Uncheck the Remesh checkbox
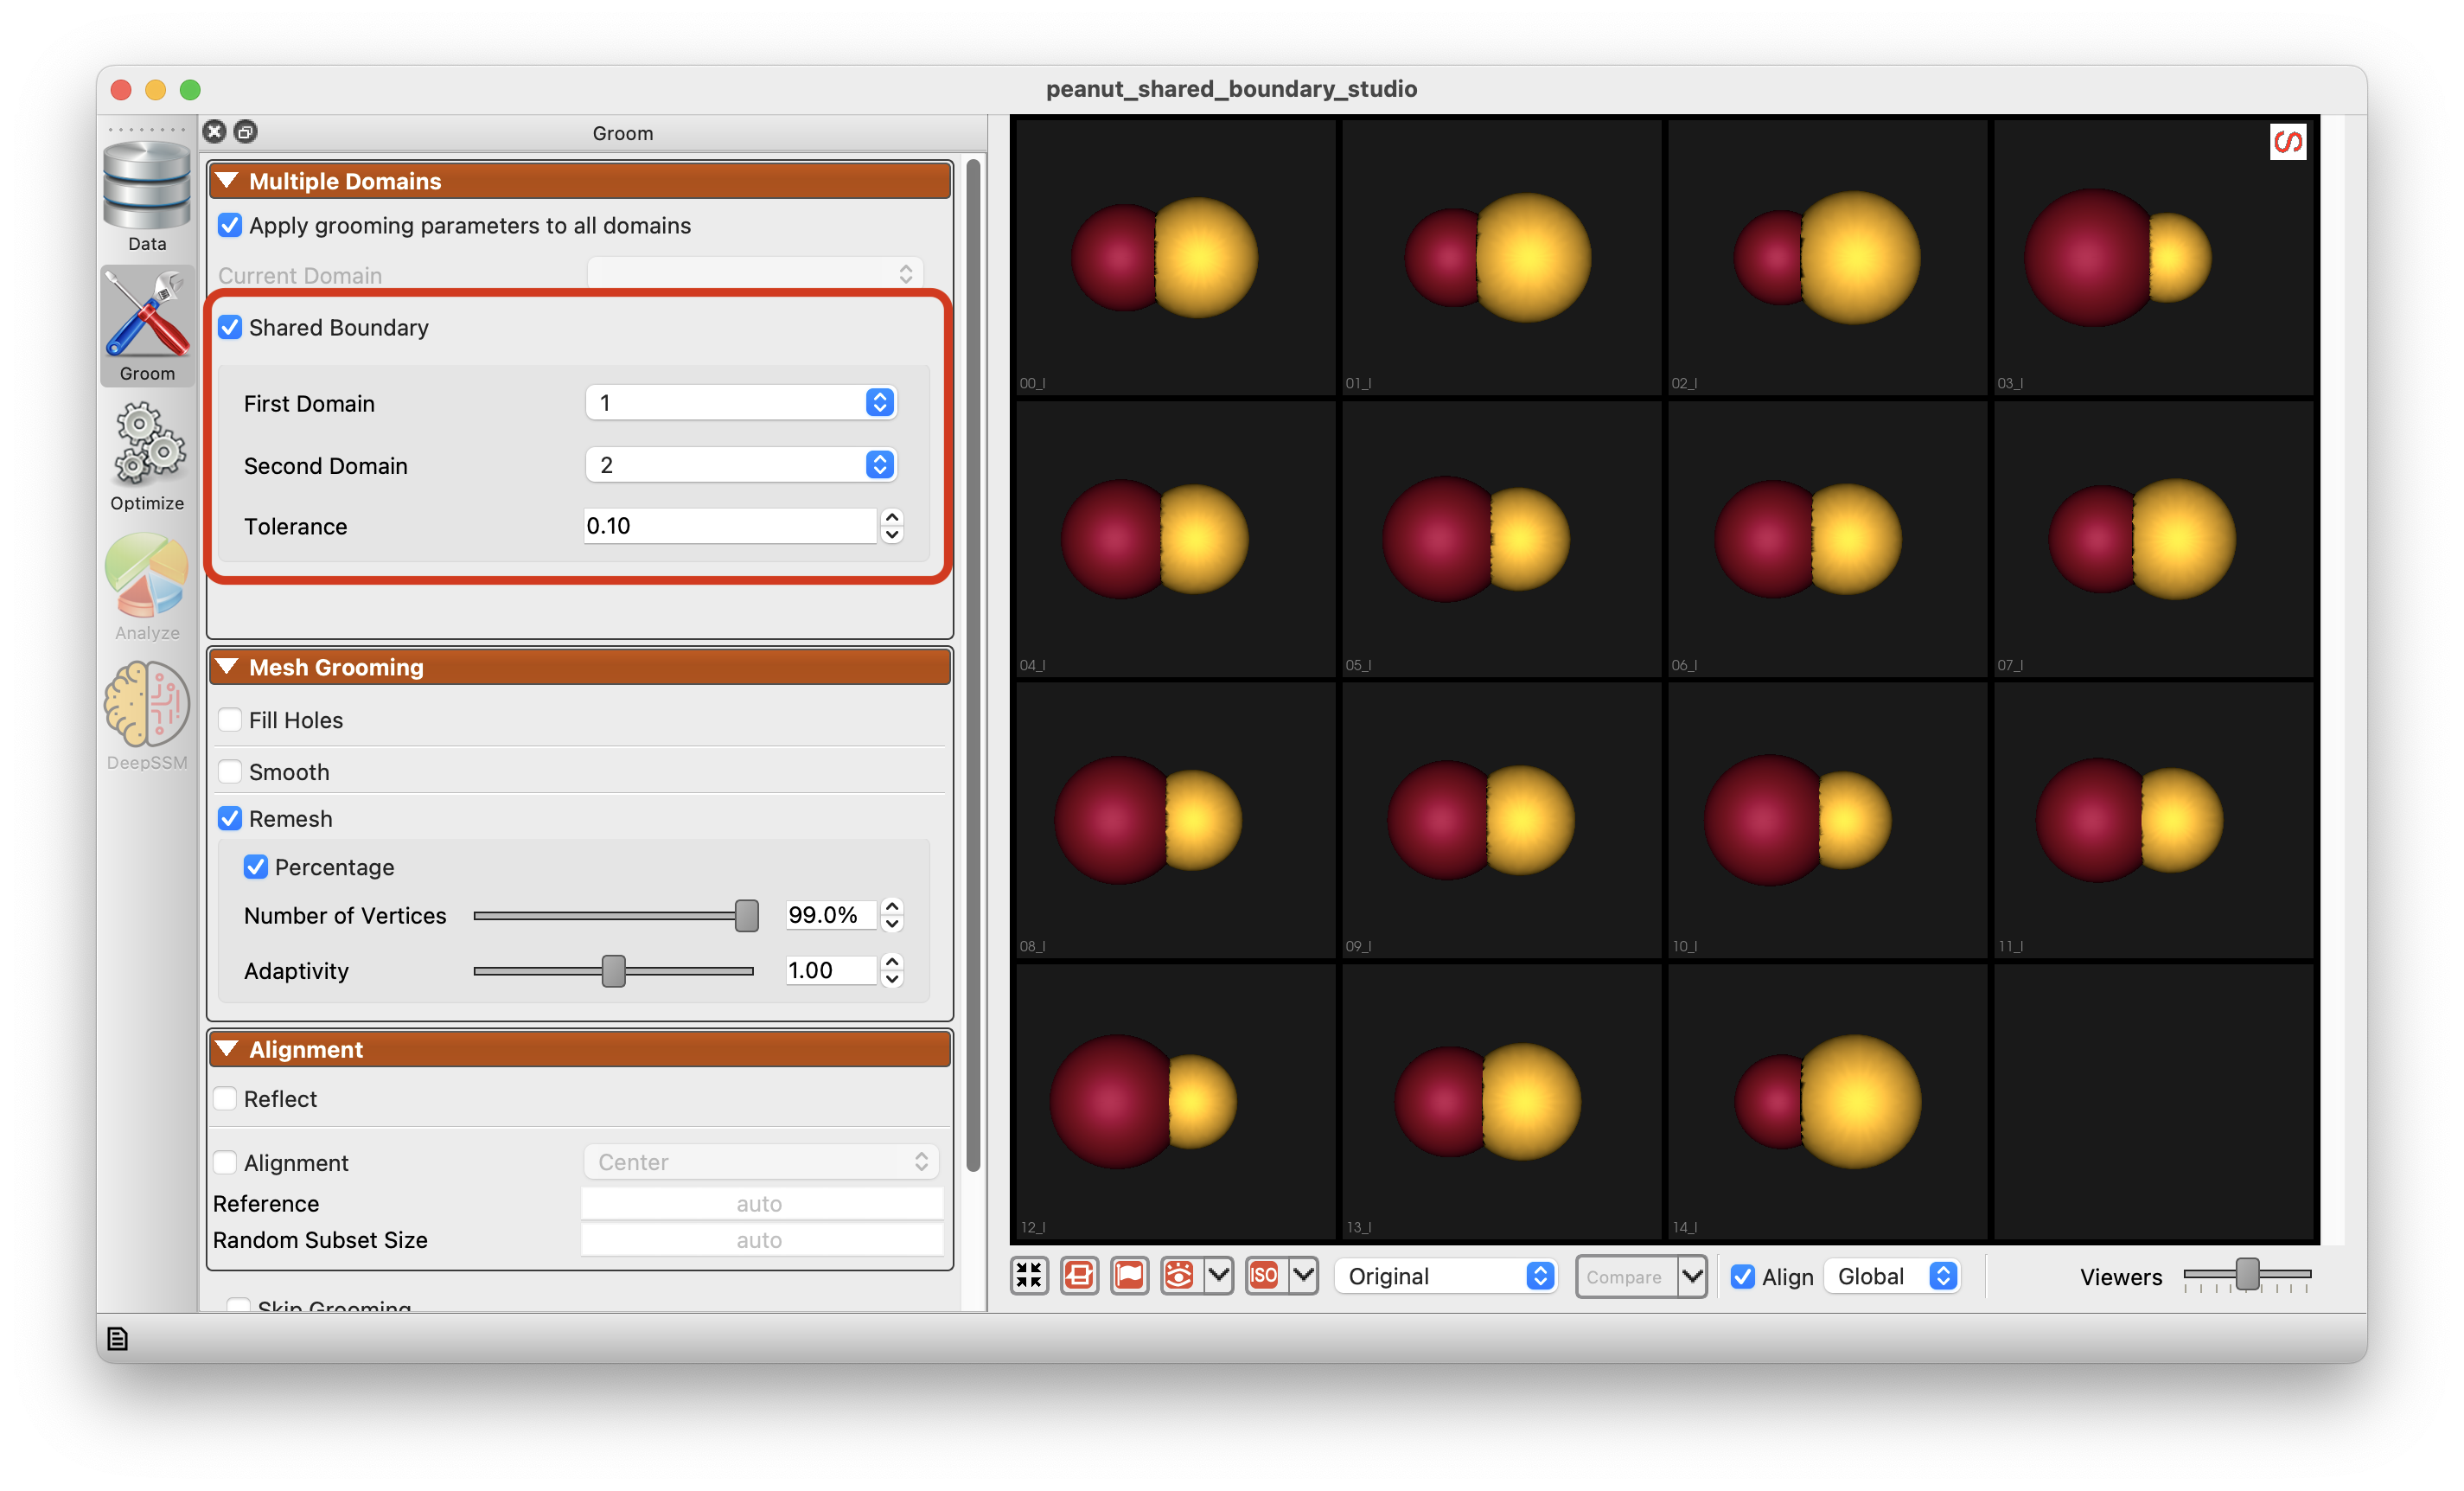Viewport: 2464px width, 1491px height. [230, 818]
